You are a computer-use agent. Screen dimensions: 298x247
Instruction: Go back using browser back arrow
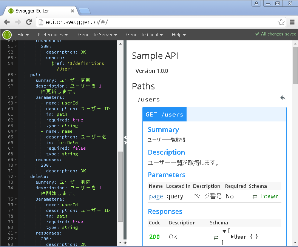(7, 22)
